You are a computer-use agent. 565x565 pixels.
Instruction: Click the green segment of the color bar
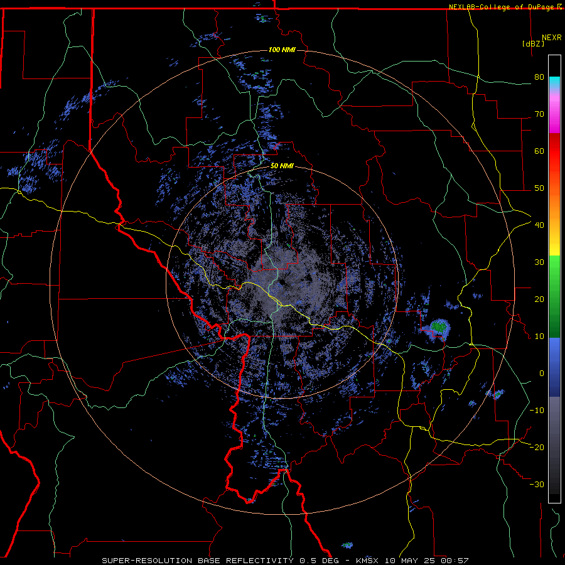[554, 296]
